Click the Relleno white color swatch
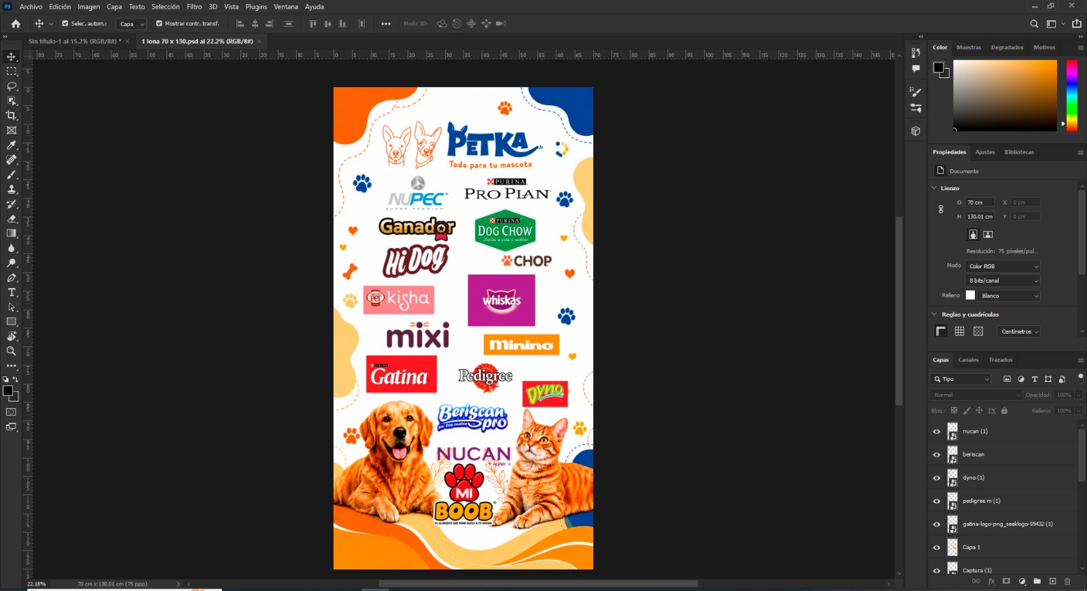Screen dimensions: 1087x591 click(970, 295)
